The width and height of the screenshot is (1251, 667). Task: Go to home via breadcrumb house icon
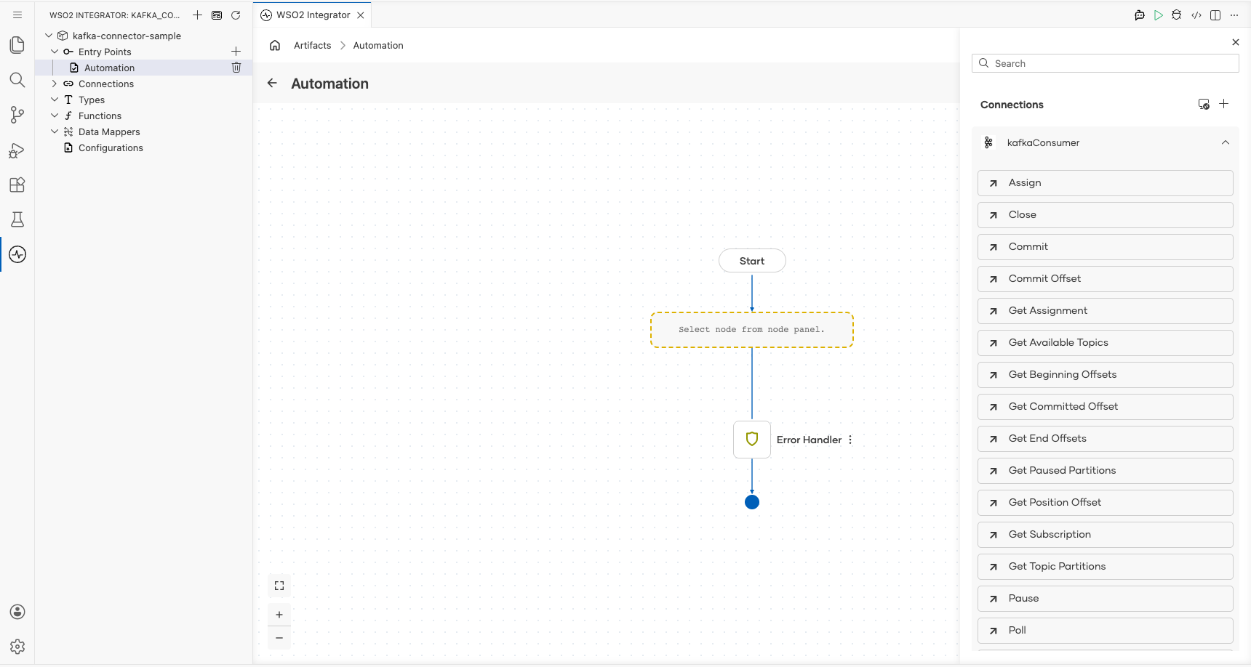click(275, 45)
